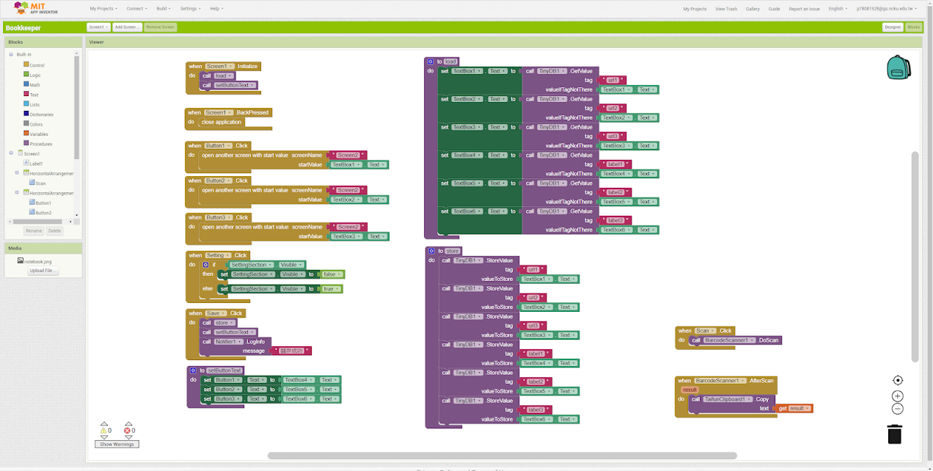Viewport: 933px width, 471px height.
Task: Click the Upload File button
Action: pos(43,271)
